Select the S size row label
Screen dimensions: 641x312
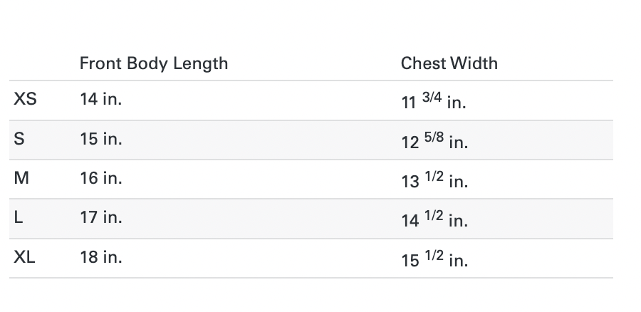pyautogui.click(x=19, y=140)
